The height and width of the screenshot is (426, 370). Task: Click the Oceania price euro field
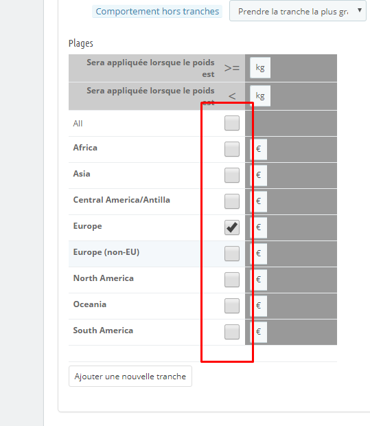click(x=258, y=306)
